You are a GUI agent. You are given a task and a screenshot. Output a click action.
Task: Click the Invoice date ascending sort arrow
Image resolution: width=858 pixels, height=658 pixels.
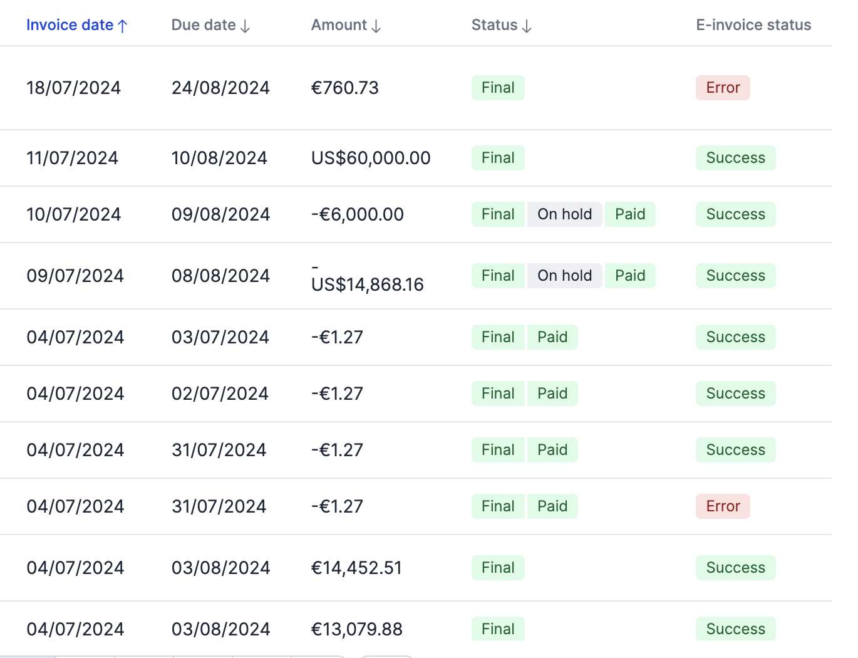tap(123, 26)
